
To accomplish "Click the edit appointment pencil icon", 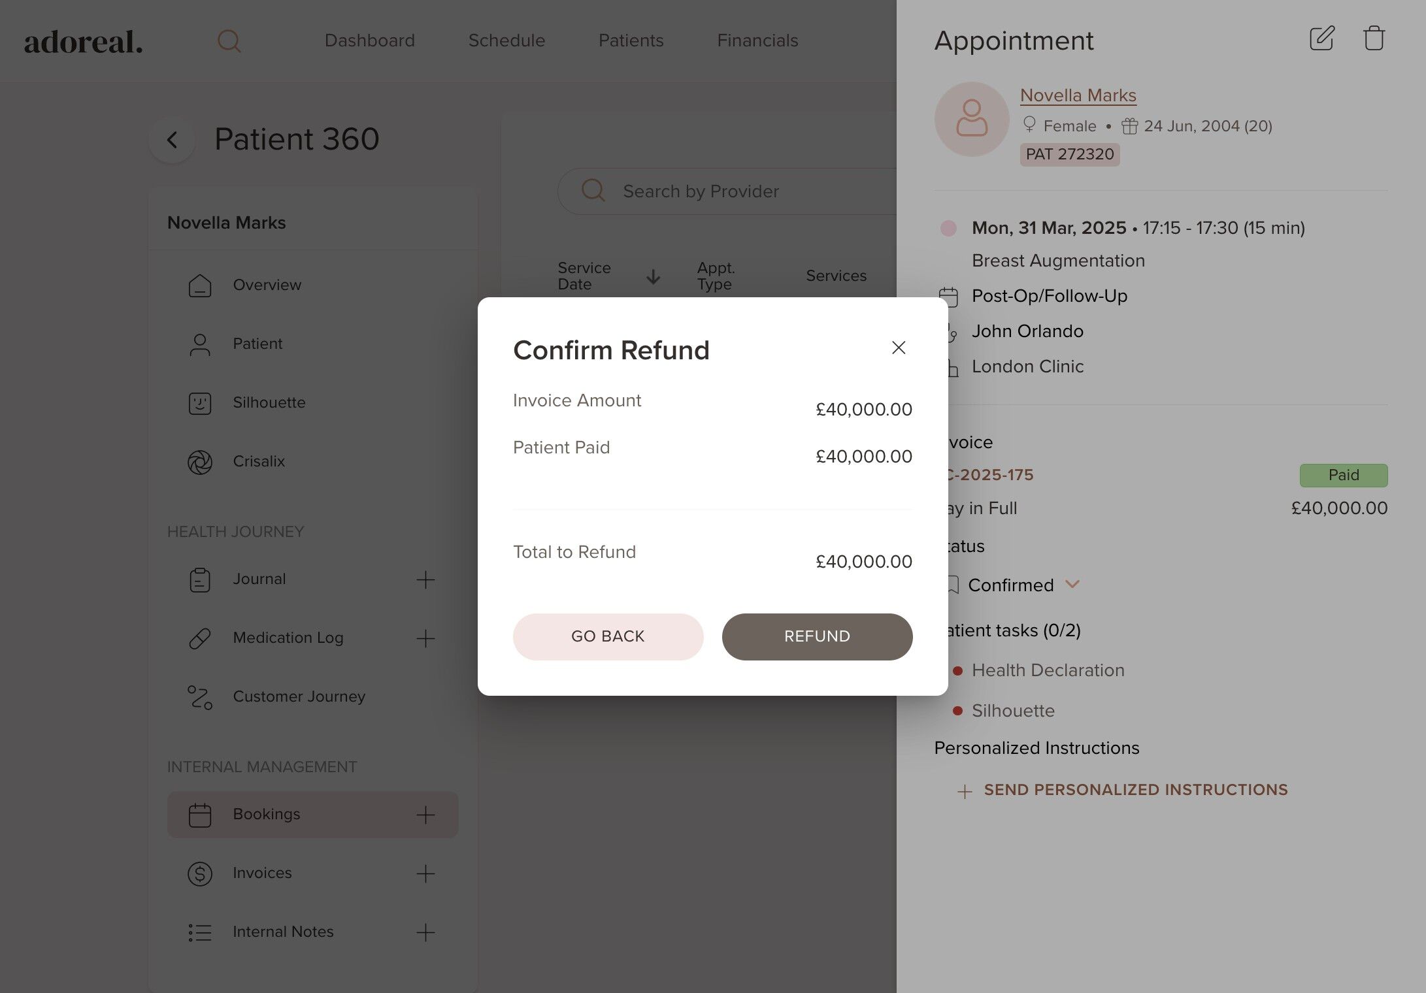I will (1321, 39).
